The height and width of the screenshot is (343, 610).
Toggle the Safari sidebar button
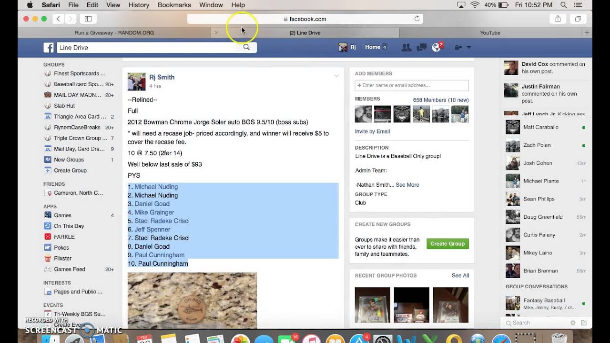click(88, 19)
